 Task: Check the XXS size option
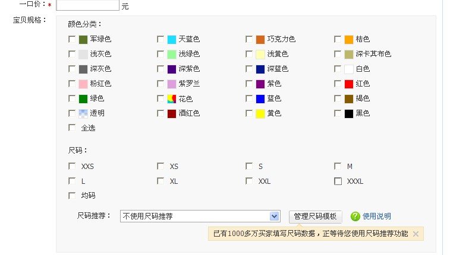coord(73,166)
